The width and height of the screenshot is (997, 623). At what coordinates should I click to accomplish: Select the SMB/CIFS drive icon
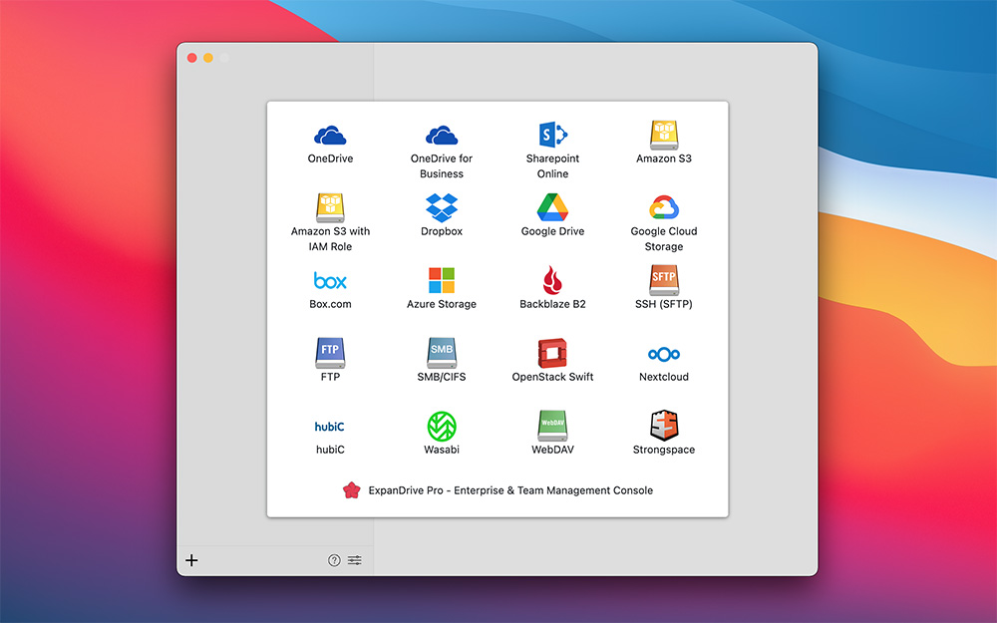[442, 353]
